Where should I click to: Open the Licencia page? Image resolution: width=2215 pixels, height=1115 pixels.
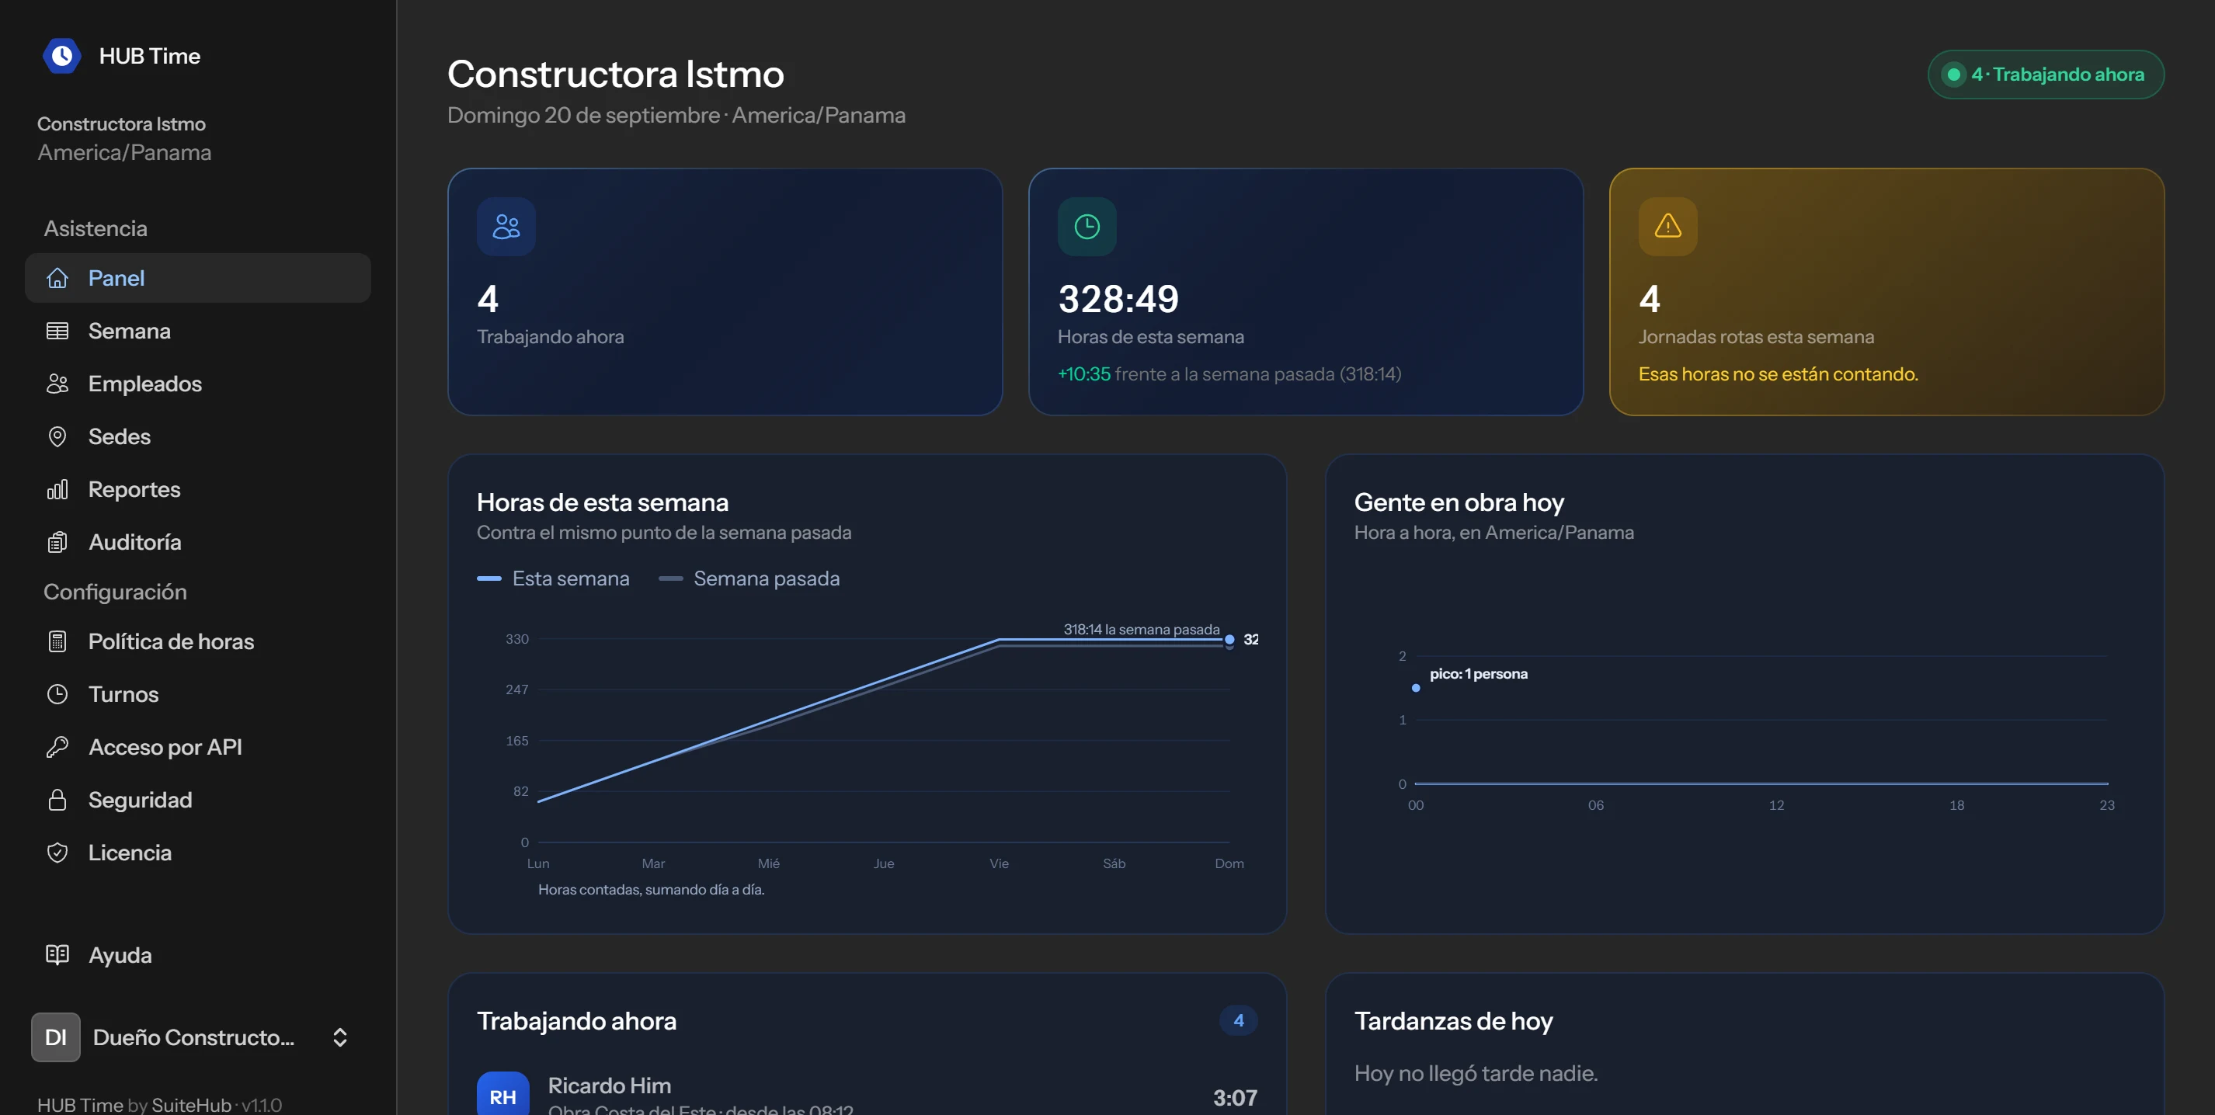[198, 853]
